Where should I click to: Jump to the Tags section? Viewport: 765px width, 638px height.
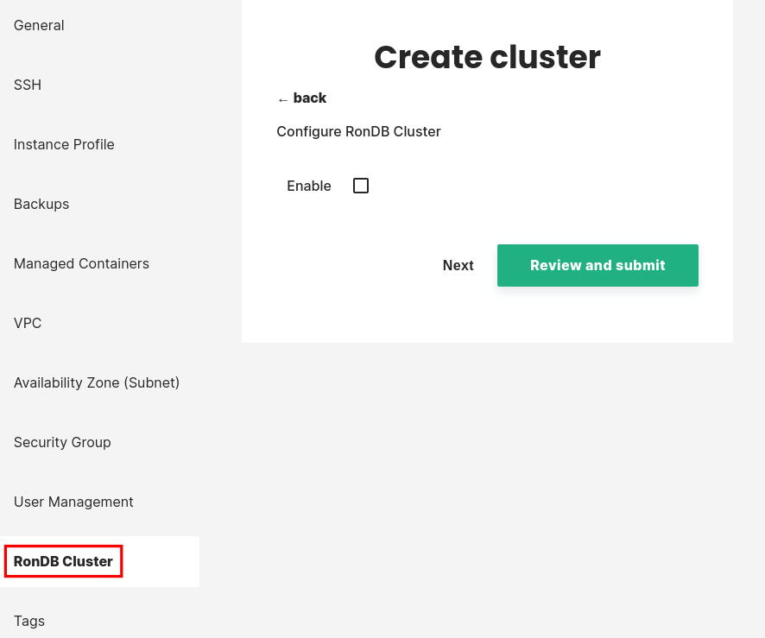click(x=29, y=621)
